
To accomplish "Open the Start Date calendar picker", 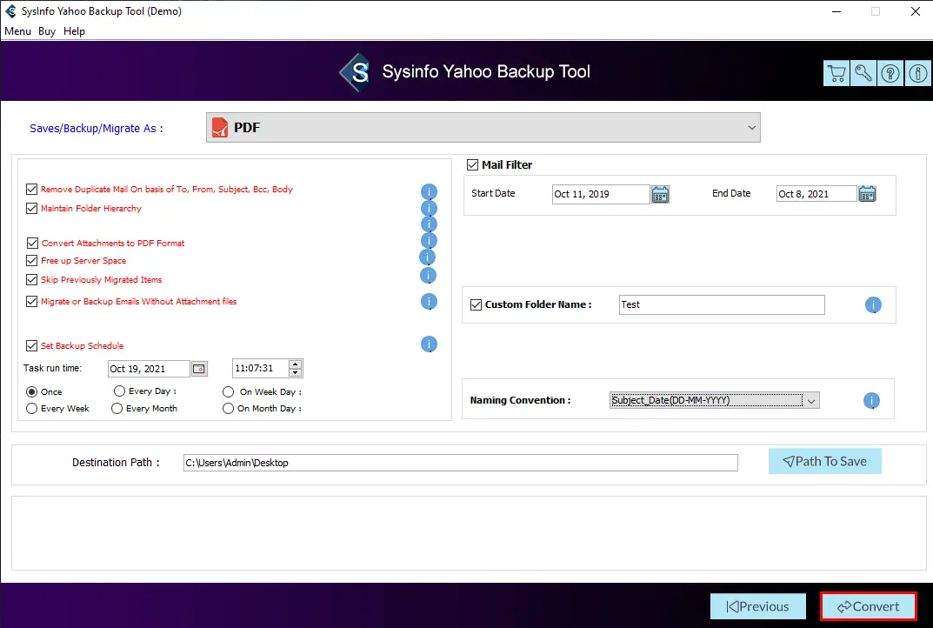I will [660, 194].
